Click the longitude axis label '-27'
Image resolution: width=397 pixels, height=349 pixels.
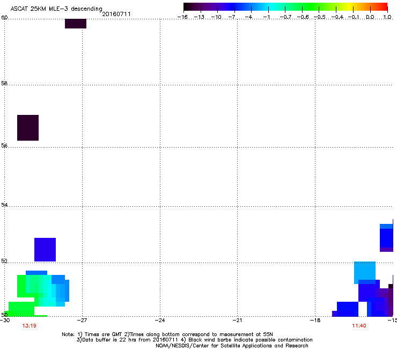pyautogui.click(x=82, y=321)
